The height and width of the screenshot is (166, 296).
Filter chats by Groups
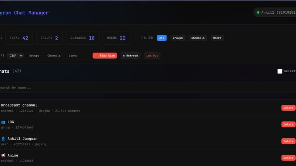pos(178,38)
